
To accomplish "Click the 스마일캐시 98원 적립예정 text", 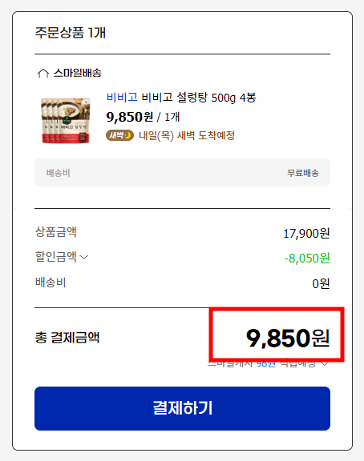I will 261,363.
